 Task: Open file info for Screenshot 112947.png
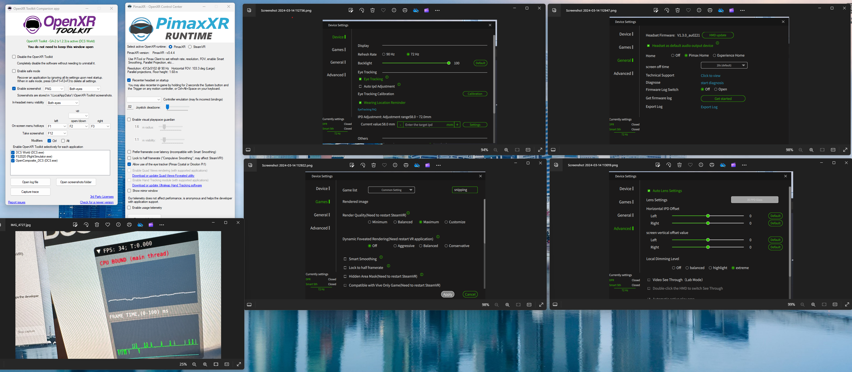(x=699, y=11)
